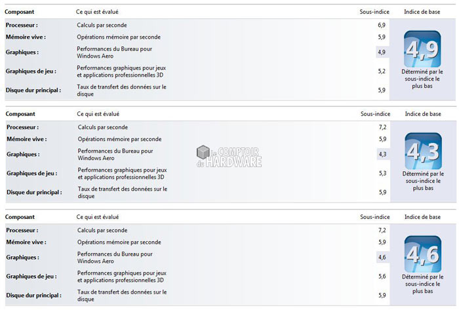
Task: Select the highlighted 4,6 Graphiques sub-score cell
Action: point(382,258)
